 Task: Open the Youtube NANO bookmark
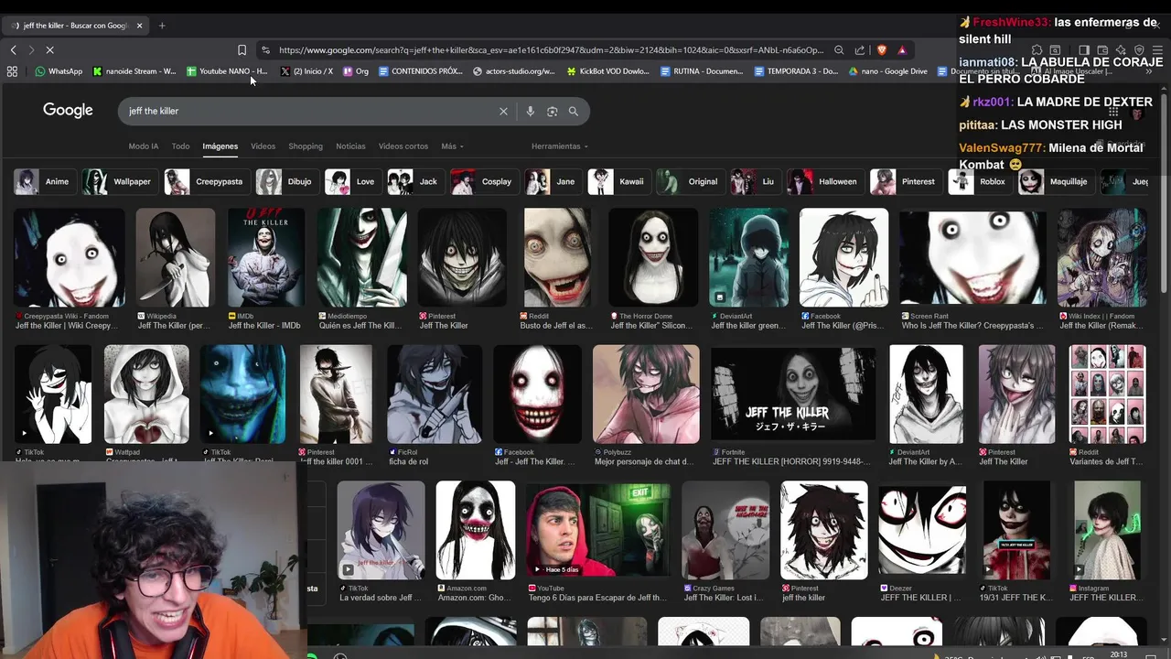pos(227,71)
